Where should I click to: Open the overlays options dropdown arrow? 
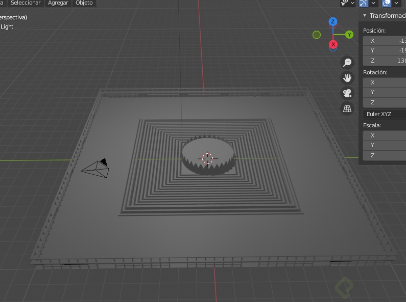click(396, 3)
